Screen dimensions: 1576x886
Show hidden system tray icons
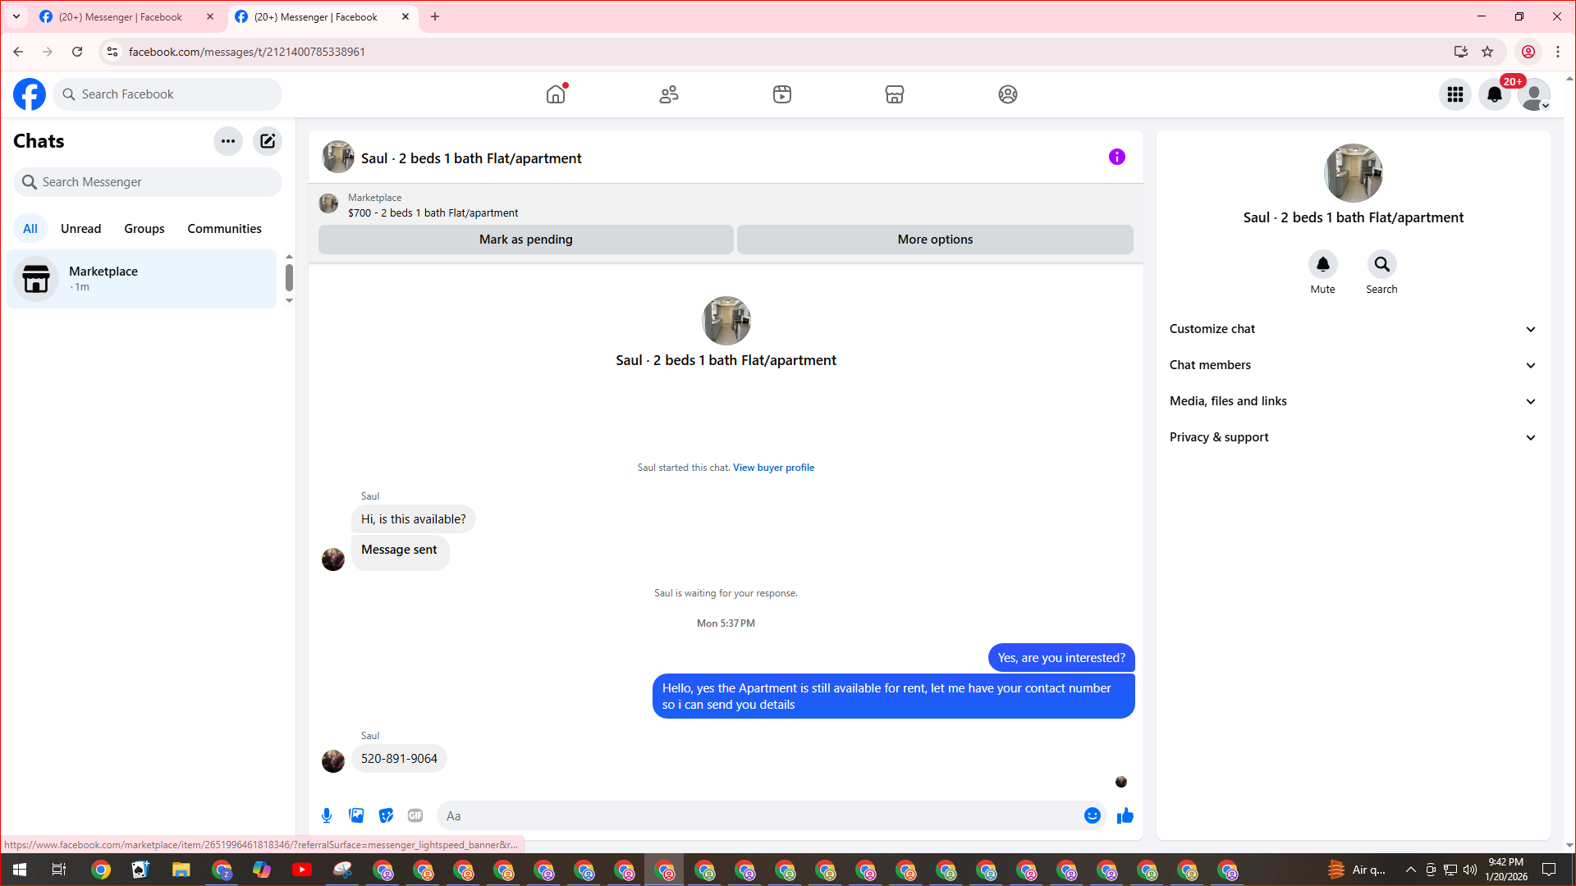1410,870
